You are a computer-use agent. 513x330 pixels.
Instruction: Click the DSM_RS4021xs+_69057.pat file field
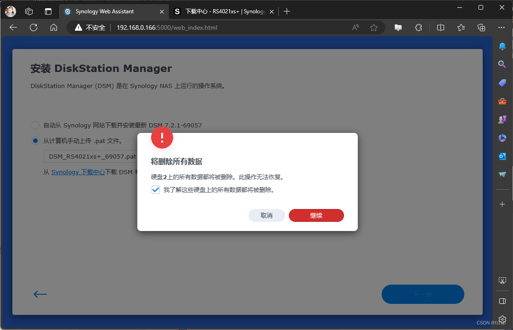point(90,156)
